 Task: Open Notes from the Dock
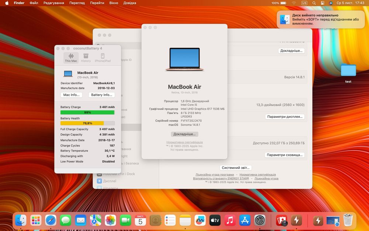pyautogui.click(x=185, y=221)
